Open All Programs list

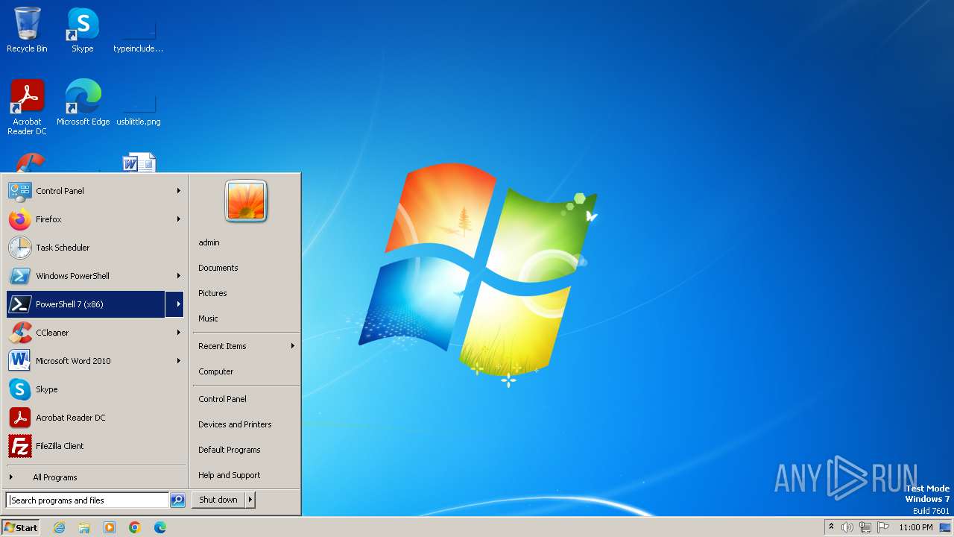point(95,477)
